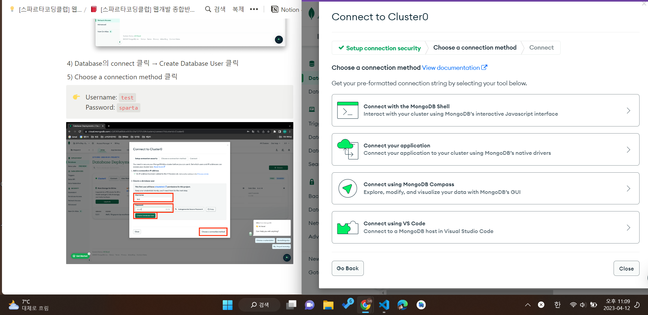Open the MongoDB Shell connection option

tap(485, 110)
